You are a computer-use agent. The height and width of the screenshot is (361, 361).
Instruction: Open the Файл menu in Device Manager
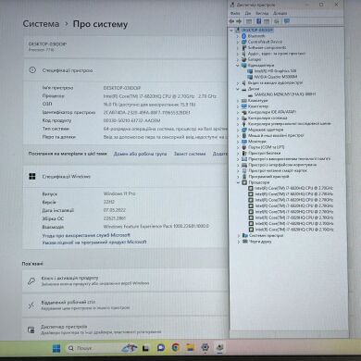pos(235,13)
